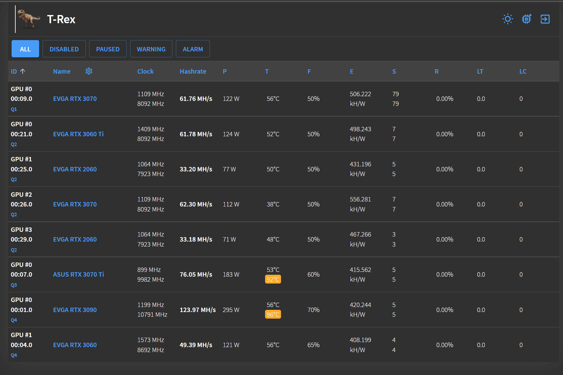Select the 61.76 MH/s hashrate value
Image resolution: width=563 pixels, height=375 pixels.
[196, 99]
